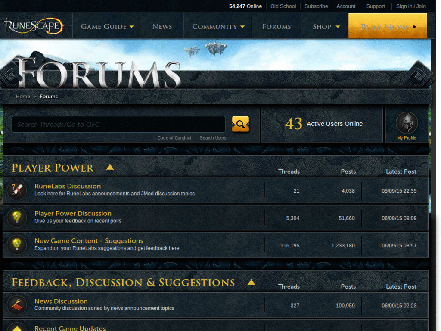Click latest post date 06/09/15 08:57
The image size is (441, 331).
[x=399, y=245]
